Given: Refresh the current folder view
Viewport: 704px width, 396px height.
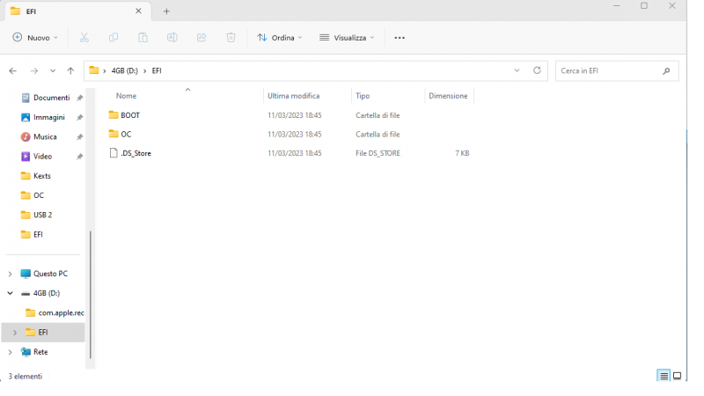Looking at the screenshot, I should tap(537, 70).
